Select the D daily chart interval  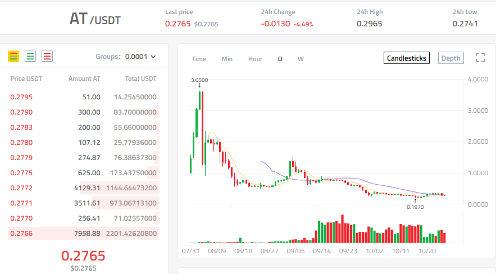click(280, 59)
